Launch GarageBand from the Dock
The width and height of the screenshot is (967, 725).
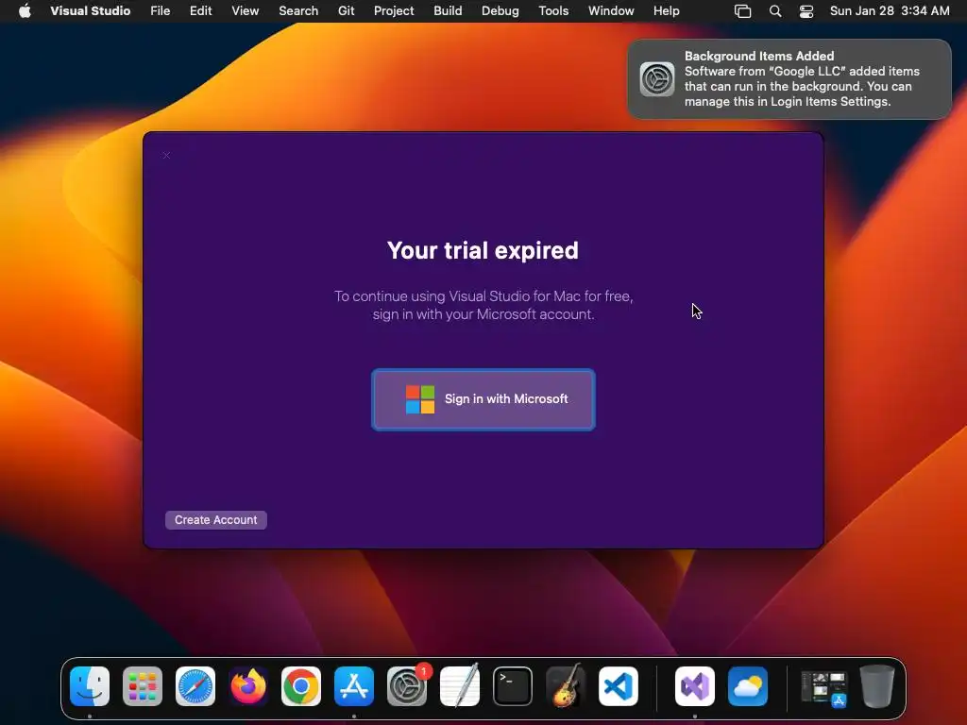(x=566, y=686)
